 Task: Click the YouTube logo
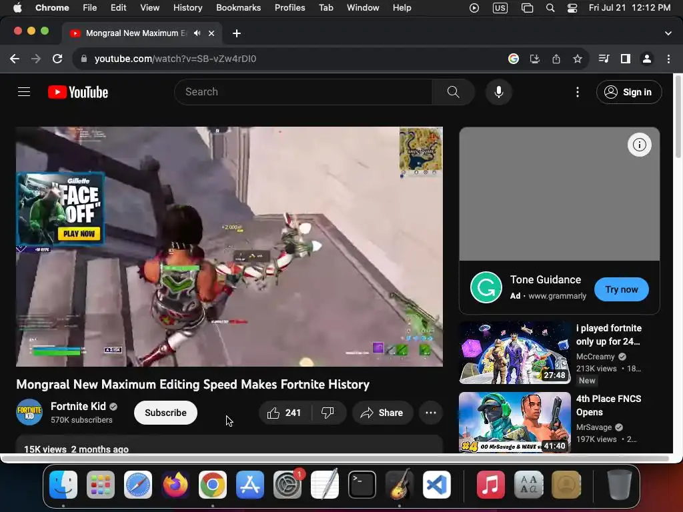pos(78,92)
